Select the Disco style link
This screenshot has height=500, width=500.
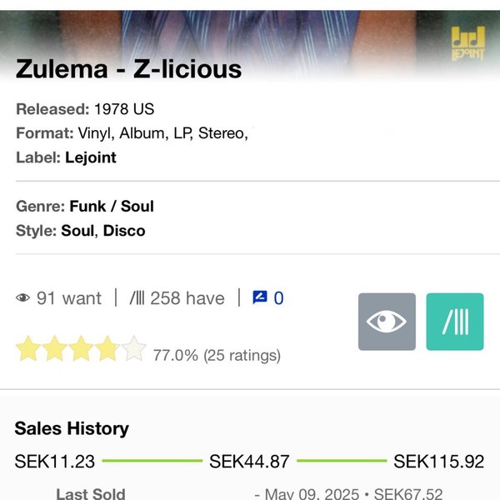(x=126, y=231)
